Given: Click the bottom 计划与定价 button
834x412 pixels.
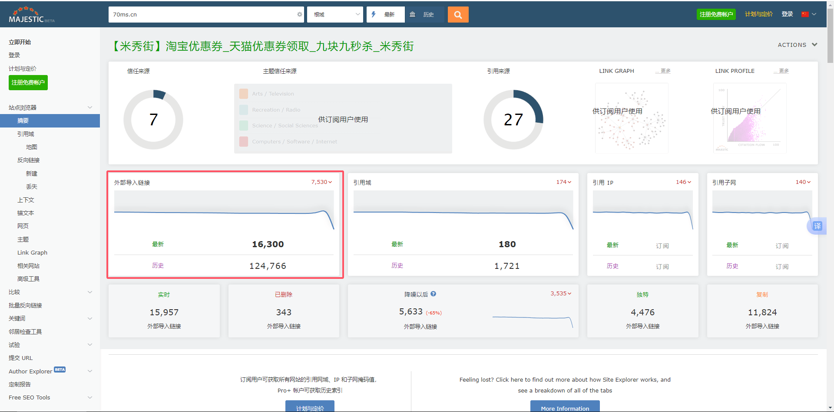Looking at the screenshot, I should 310,406.
